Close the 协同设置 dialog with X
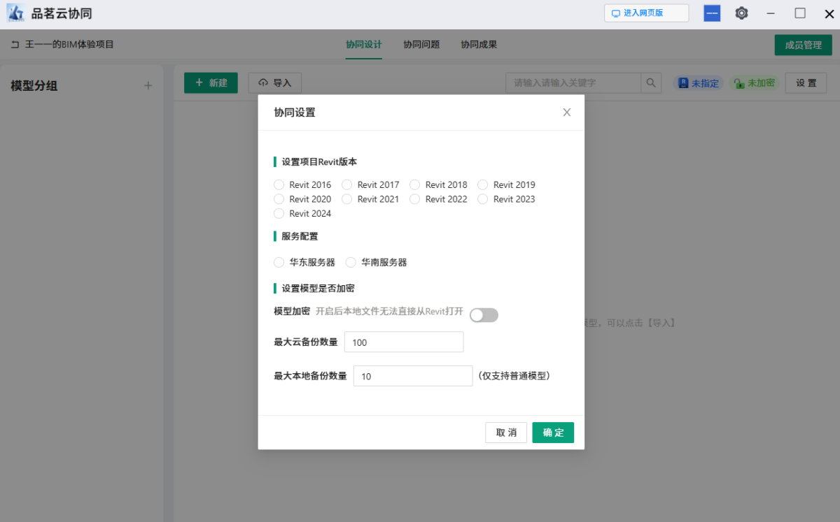The image size is (840, 522). click(x=566, y=112)
